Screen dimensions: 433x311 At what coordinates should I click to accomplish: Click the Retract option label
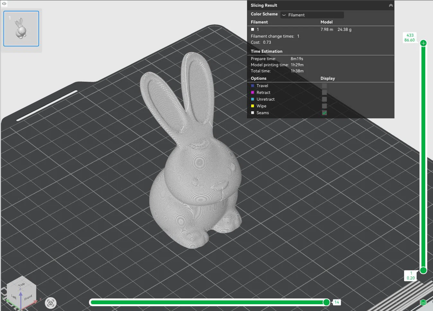click(263, 93)
